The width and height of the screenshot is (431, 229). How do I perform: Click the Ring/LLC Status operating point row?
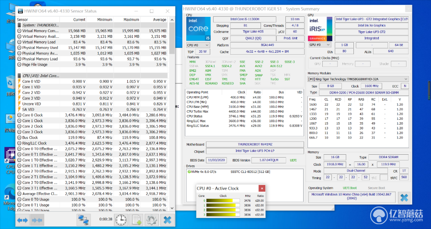[245, 126]
